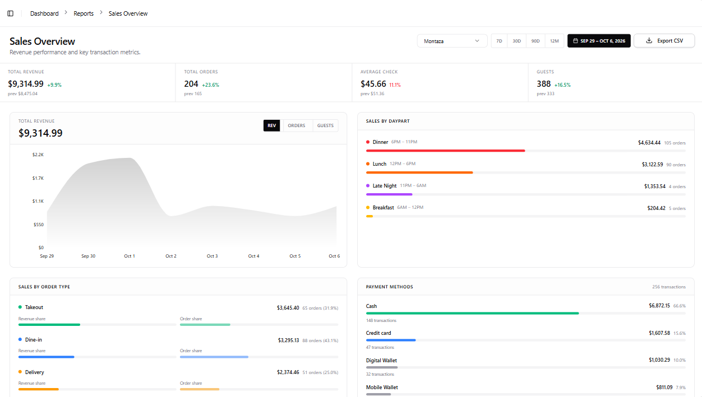Viewport: 702px width, 397px height.
Task: Export the report as CSV
Action: tap(664, 41)
